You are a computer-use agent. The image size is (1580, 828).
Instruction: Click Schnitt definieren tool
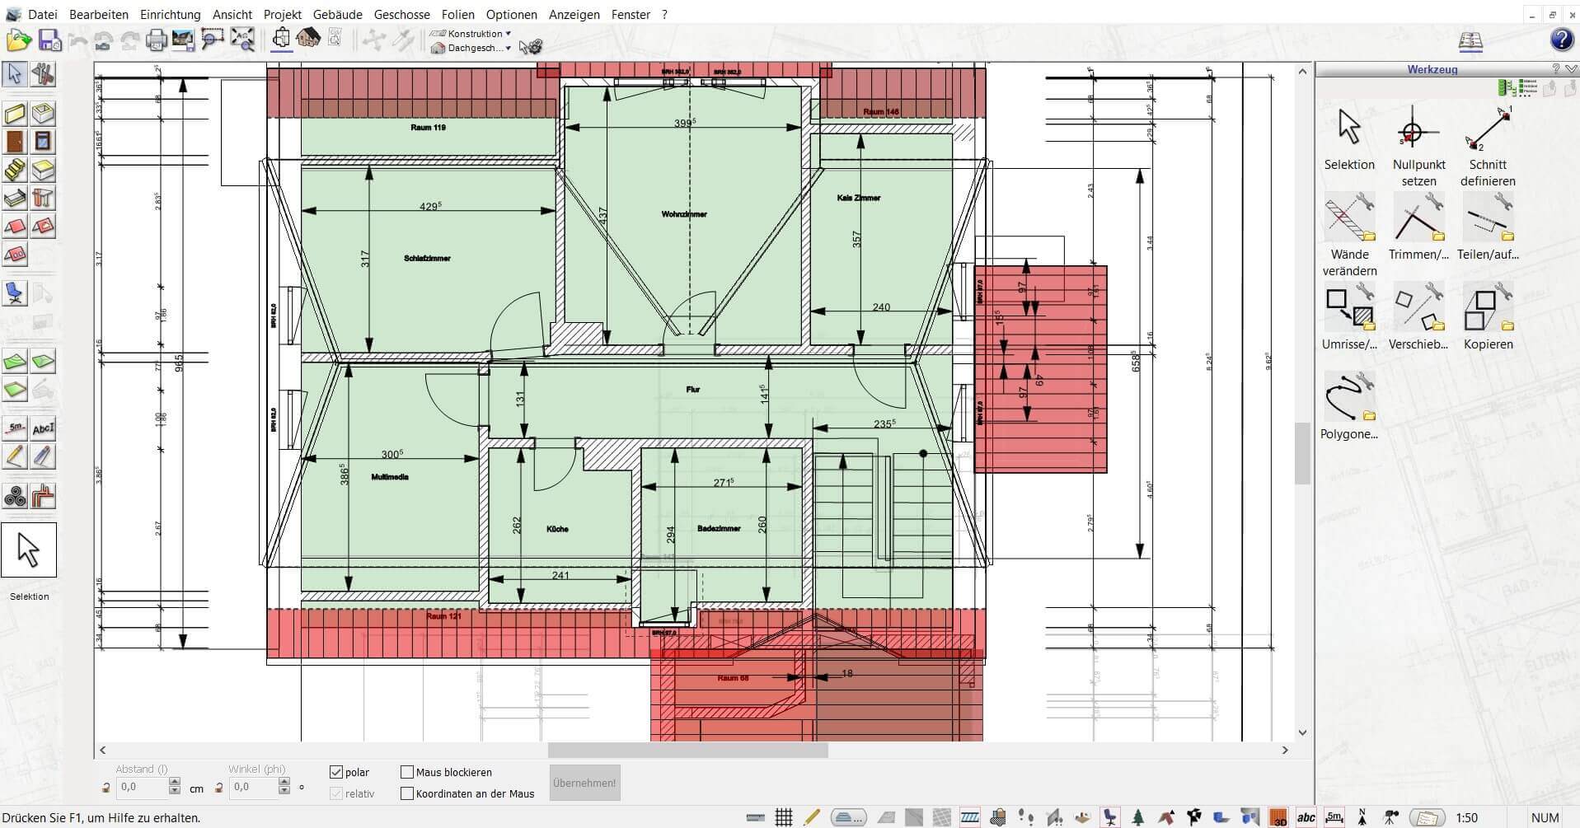pyautogui.click(x=1488, y=147)
